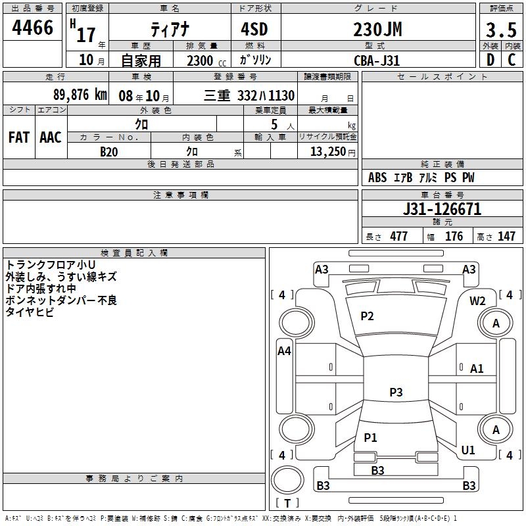Click the 後日発送部品 header
Viewport: 526px width, 526px height.
pyautogui.click(x=180, y=164)
